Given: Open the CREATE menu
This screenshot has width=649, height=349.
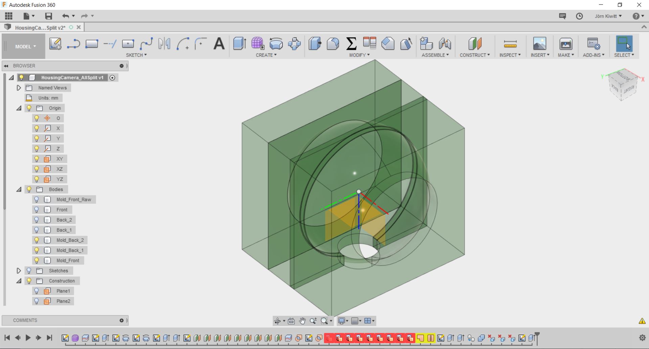Looking at the screenshot, I should [266, 55].
